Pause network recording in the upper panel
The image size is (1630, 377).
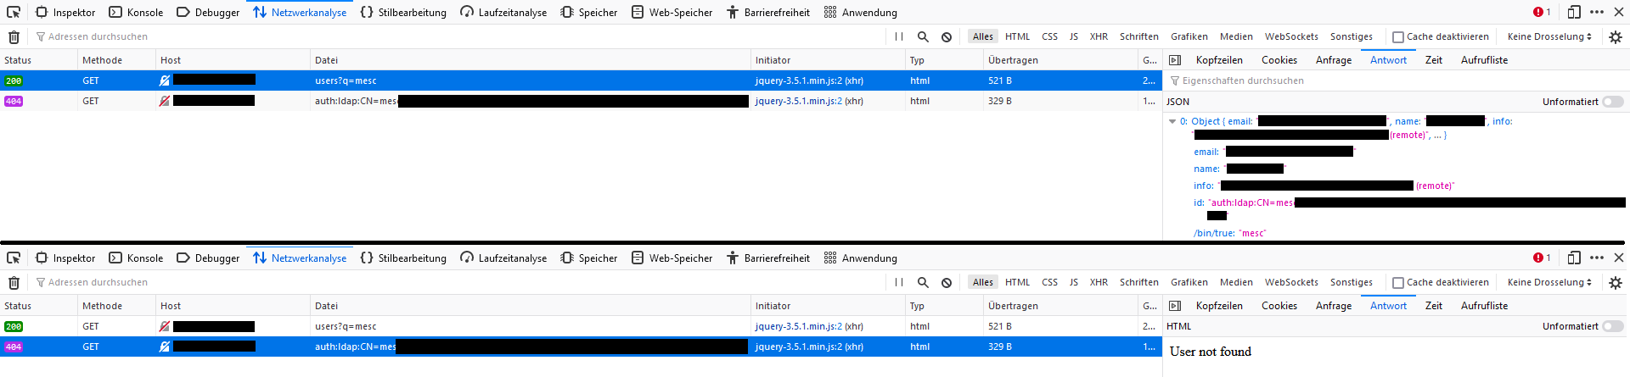pyautogui.click(x=899, y=36)
